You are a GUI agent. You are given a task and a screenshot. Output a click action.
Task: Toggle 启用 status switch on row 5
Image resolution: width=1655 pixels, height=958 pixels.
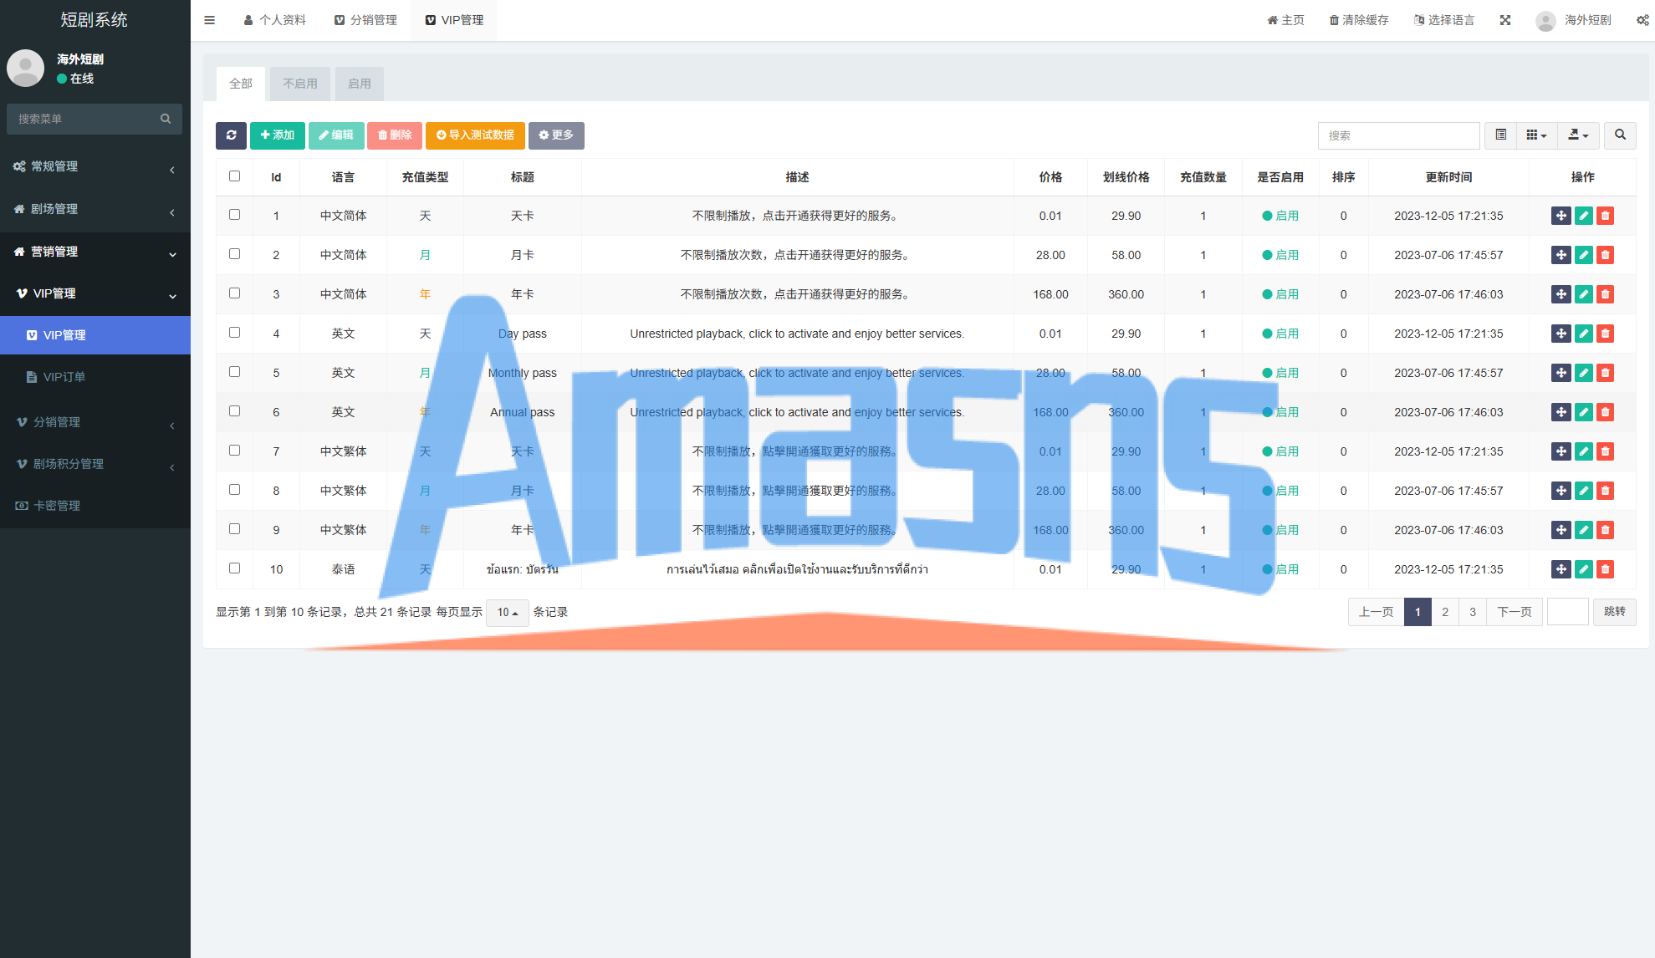point(1280,373)
